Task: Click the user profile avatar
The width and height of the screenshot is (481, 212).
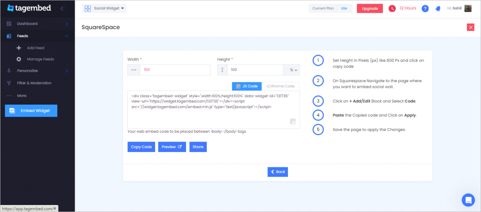Action: point(468,8)
